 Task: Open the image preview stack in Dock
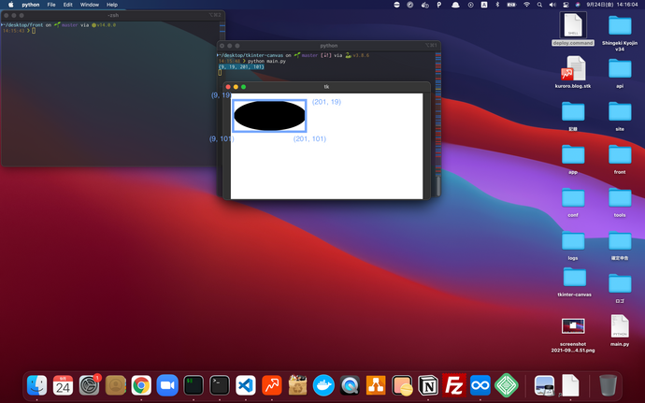[x=544, y=386]
